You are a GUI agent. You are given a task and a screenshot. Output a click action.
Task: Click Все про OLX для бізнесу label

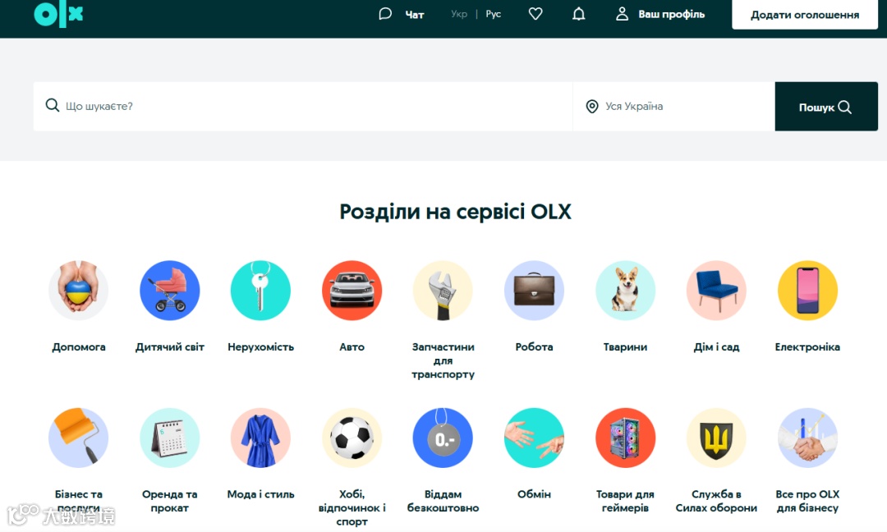[x=807, y=501]
